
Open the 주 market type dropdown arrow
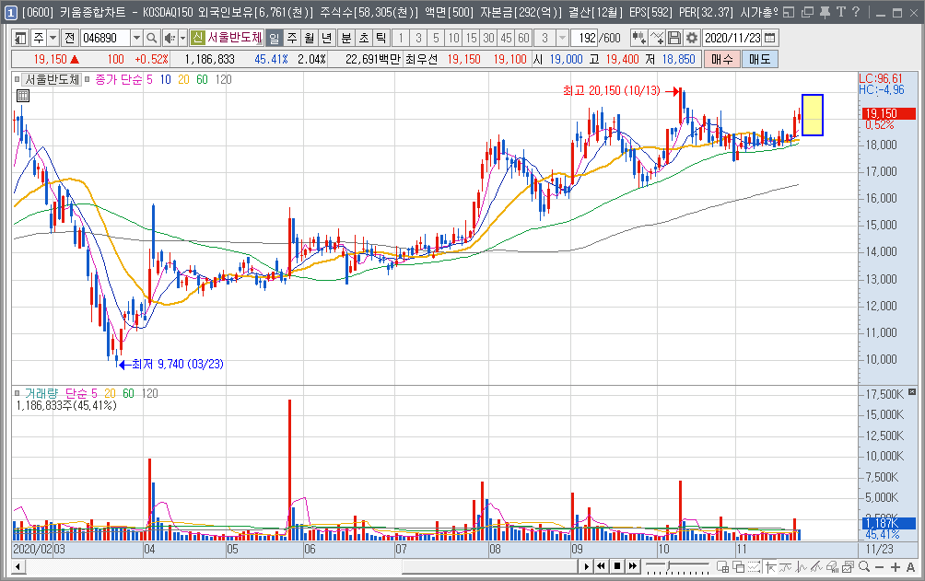[x=53, y=39]
